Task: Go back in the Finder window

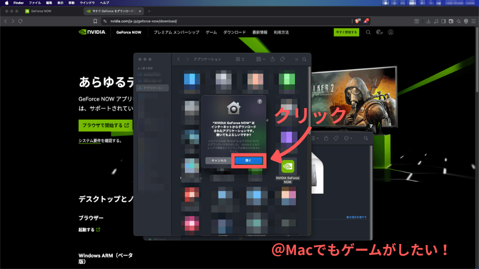Action: pyautogui.click(x=179, y=59)
